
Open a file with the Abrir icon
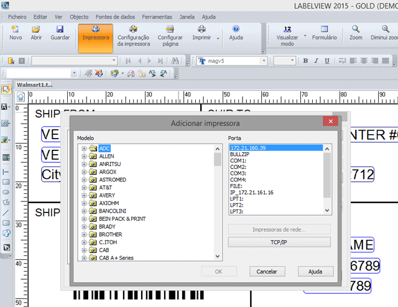tap(36, 29)
